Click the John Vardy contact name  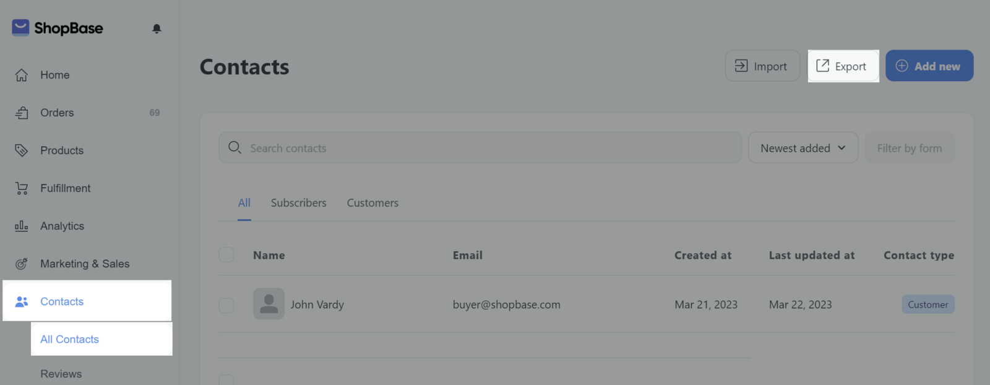pyautogui.click(x=317, y=305)
